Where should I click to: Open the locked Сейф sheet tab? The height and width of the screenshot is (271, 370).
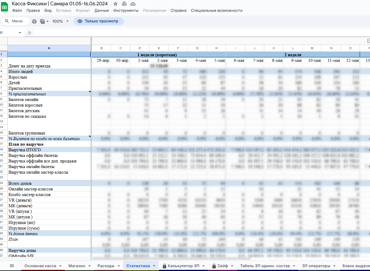coord(223,266)
